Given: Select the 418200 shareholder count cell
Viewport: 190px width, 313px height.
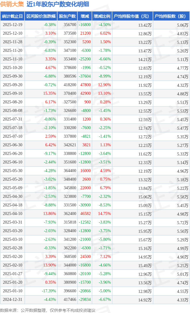Looking at the screenshot, I should tap(70, 85).
